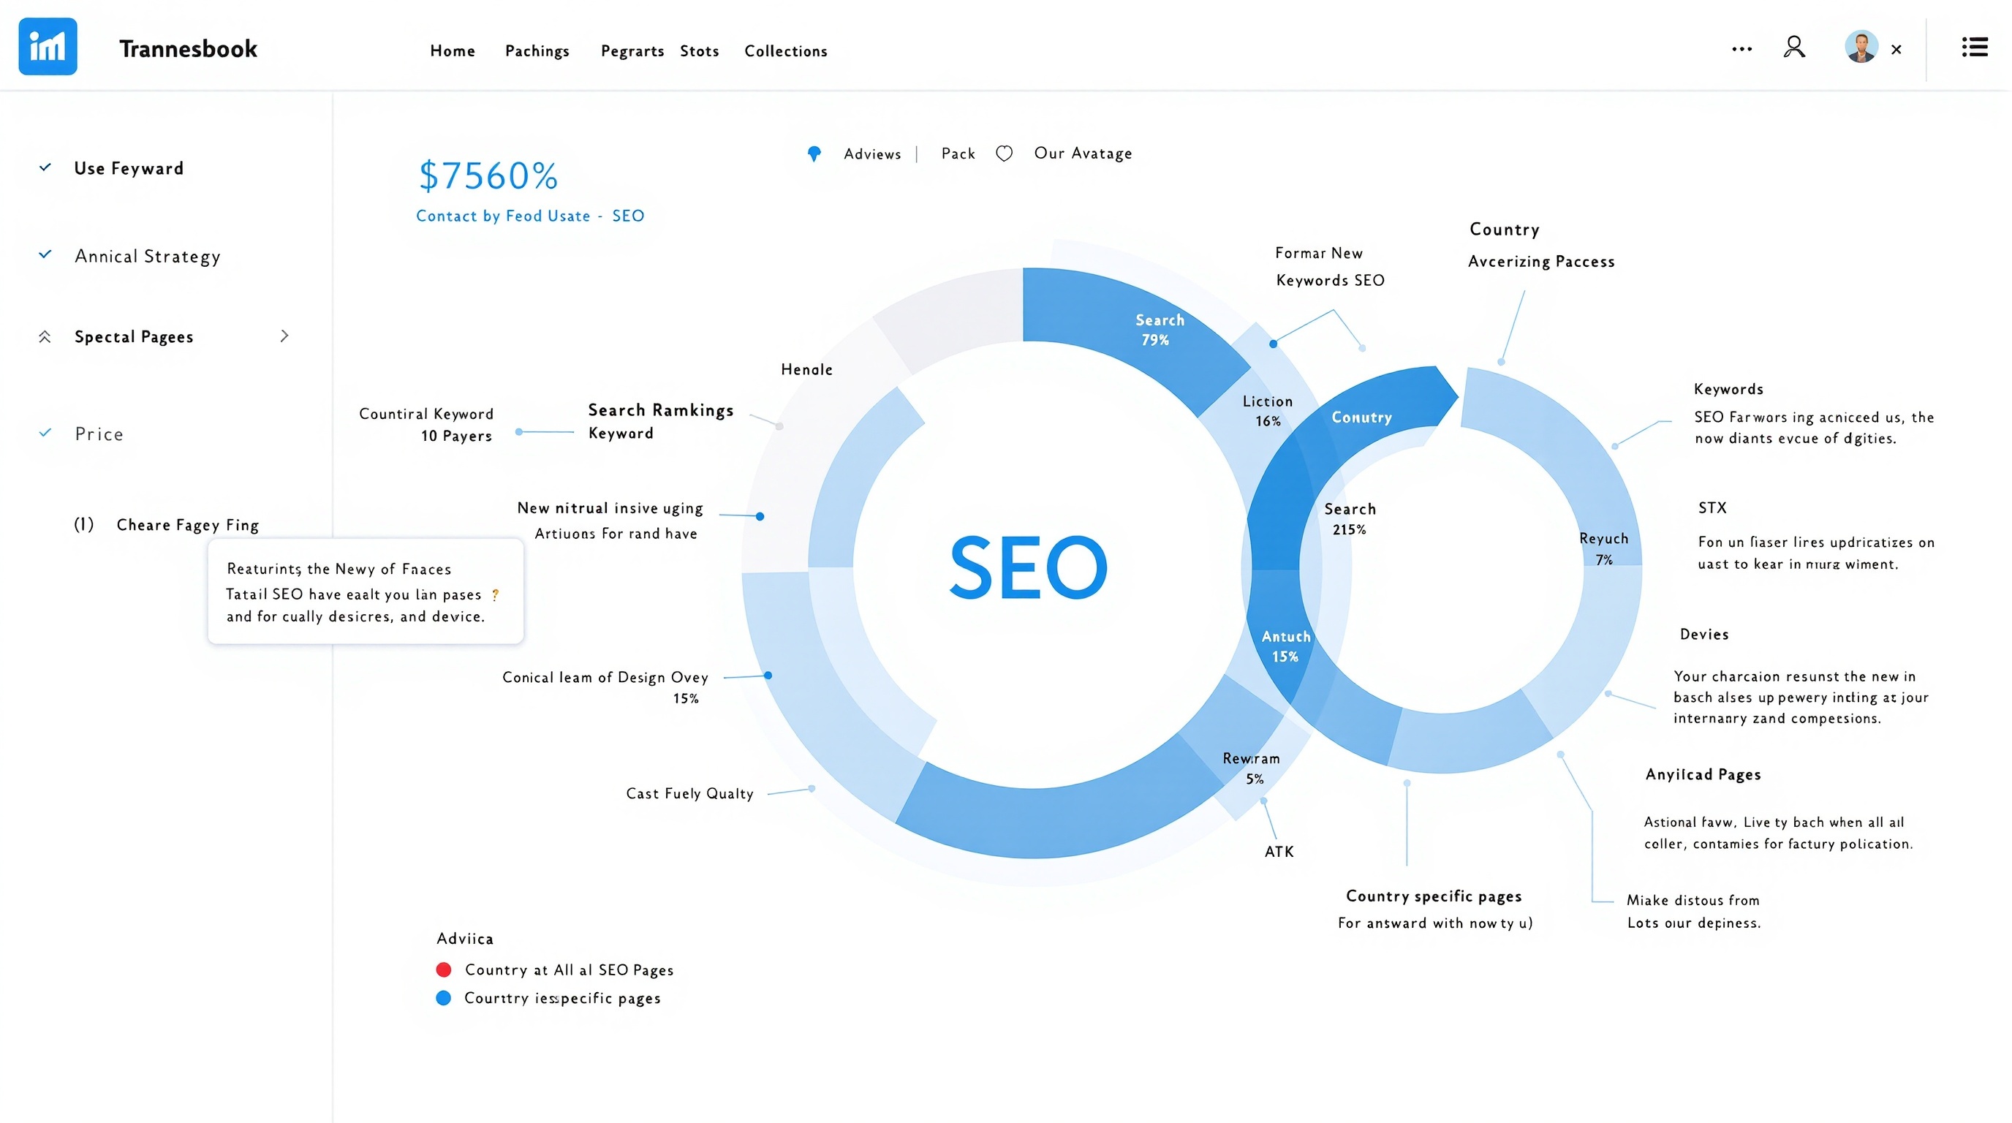Click the orange question mark in tooltip
The width and height of the screenshot is (2012, 1123).
495,594
